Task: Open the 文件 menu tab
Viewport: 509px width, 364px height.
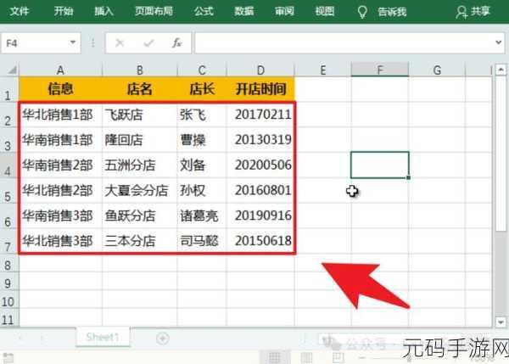Action: click(20, 11)
